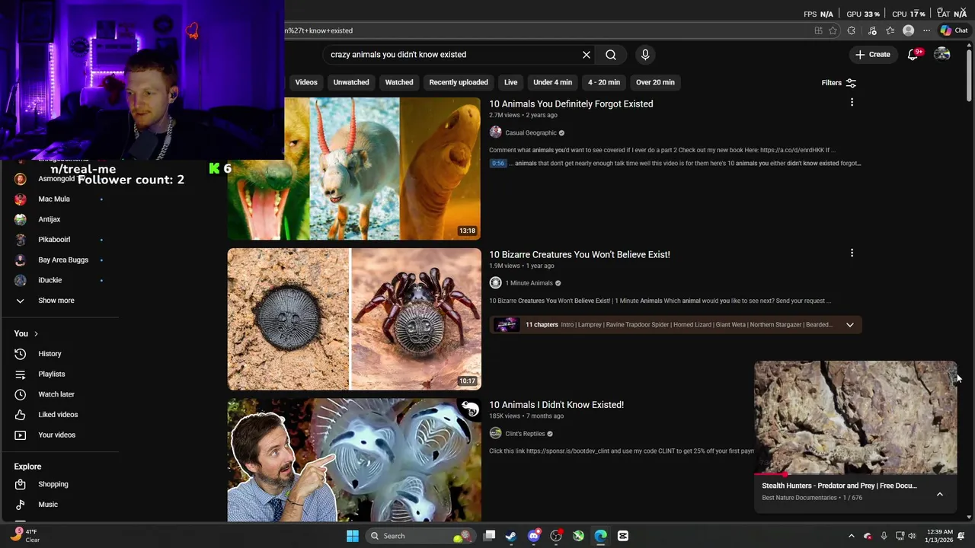Click the Stealth Hunters mini player video

[x=855, y=418]
